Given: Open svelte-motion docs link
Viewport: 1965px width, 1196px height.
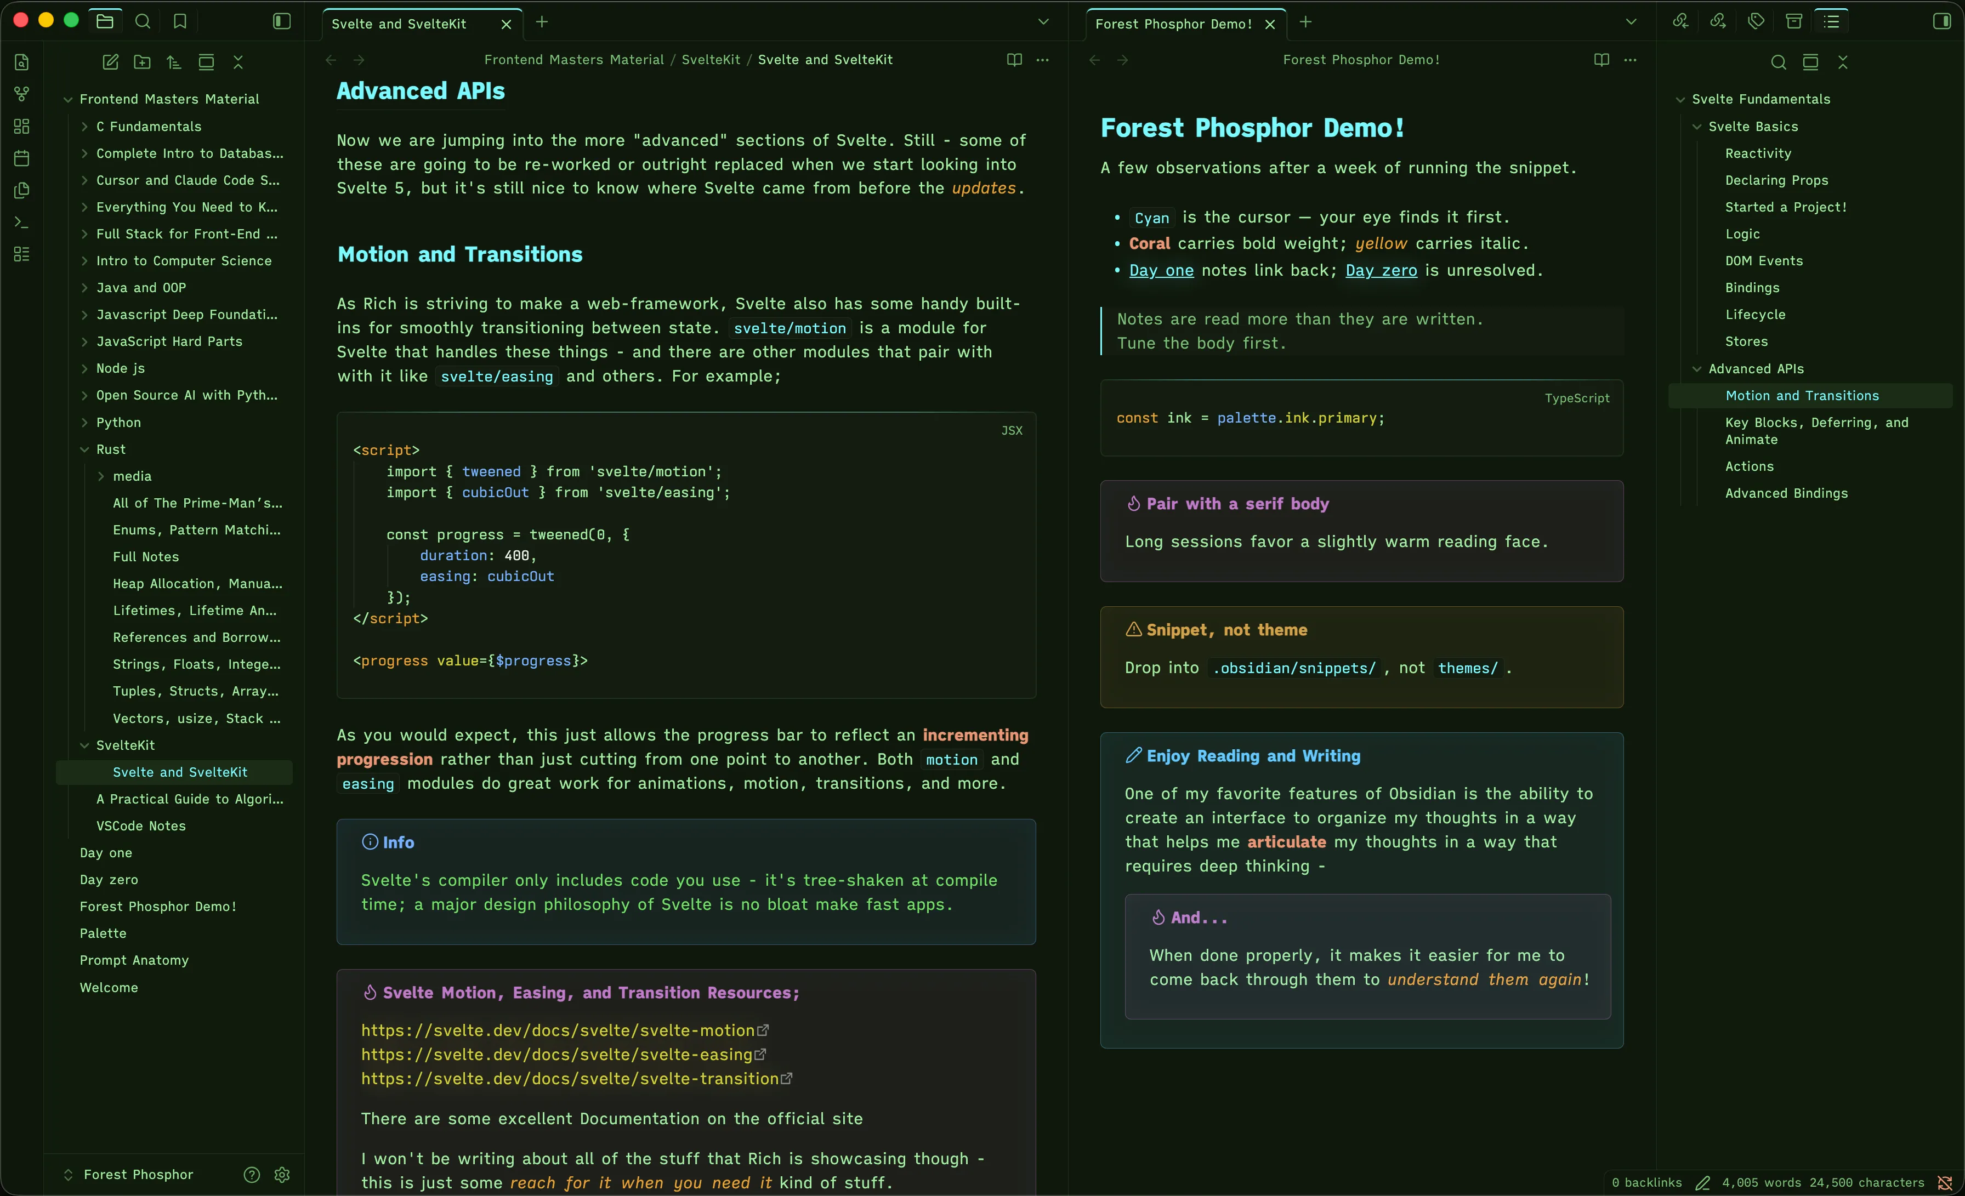Looking at the screenshot, I should pyautogui.click(x=558, y=1030).
